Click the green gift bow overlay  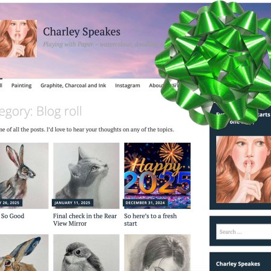(x=215, y=63)
